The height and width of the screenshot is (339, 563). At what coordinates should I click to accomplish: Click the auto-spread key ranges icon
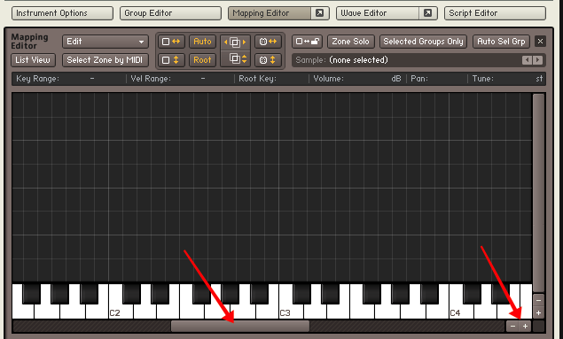(235, 42)
